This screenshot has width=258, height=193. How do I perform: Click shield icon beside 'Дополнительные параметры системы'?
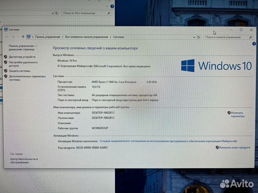coord(6,76)
